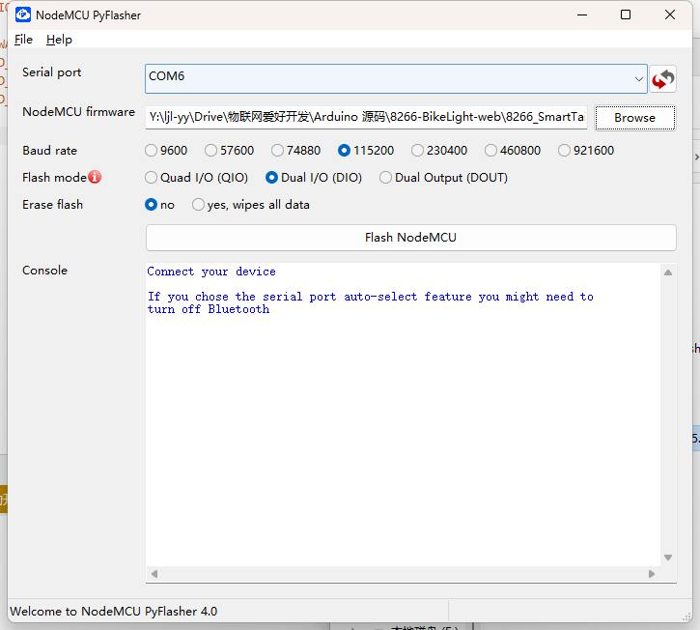Select the 9600 baud rate
Image resolution: width=700 pixels, height=630 pixels.
click(151, 151)
